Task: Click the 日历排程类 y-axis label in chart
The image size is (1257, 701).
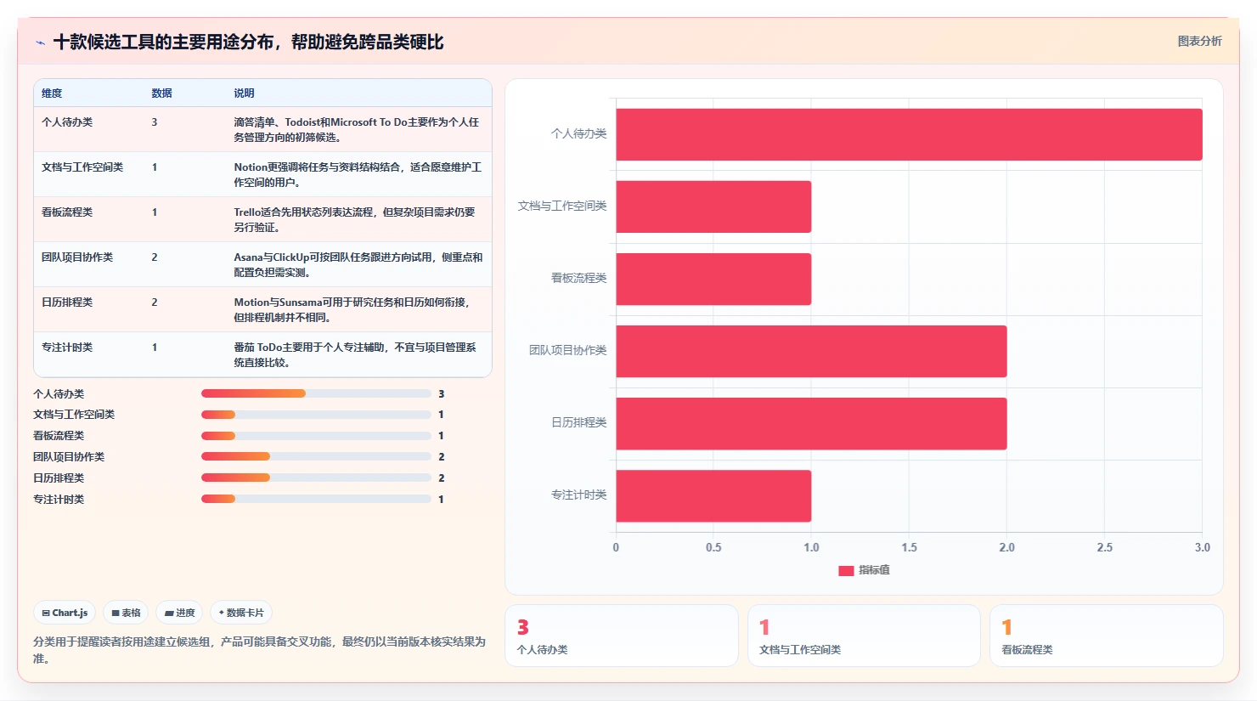Action: [578, 423]
